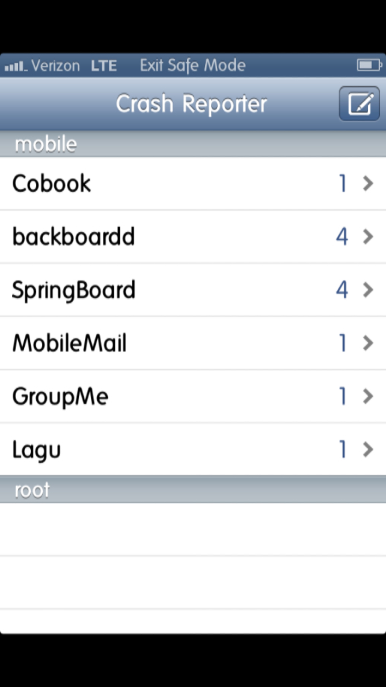Tap the chevron next to GroupMe
The image size is (386, 687).
click(x=368, y=396)
